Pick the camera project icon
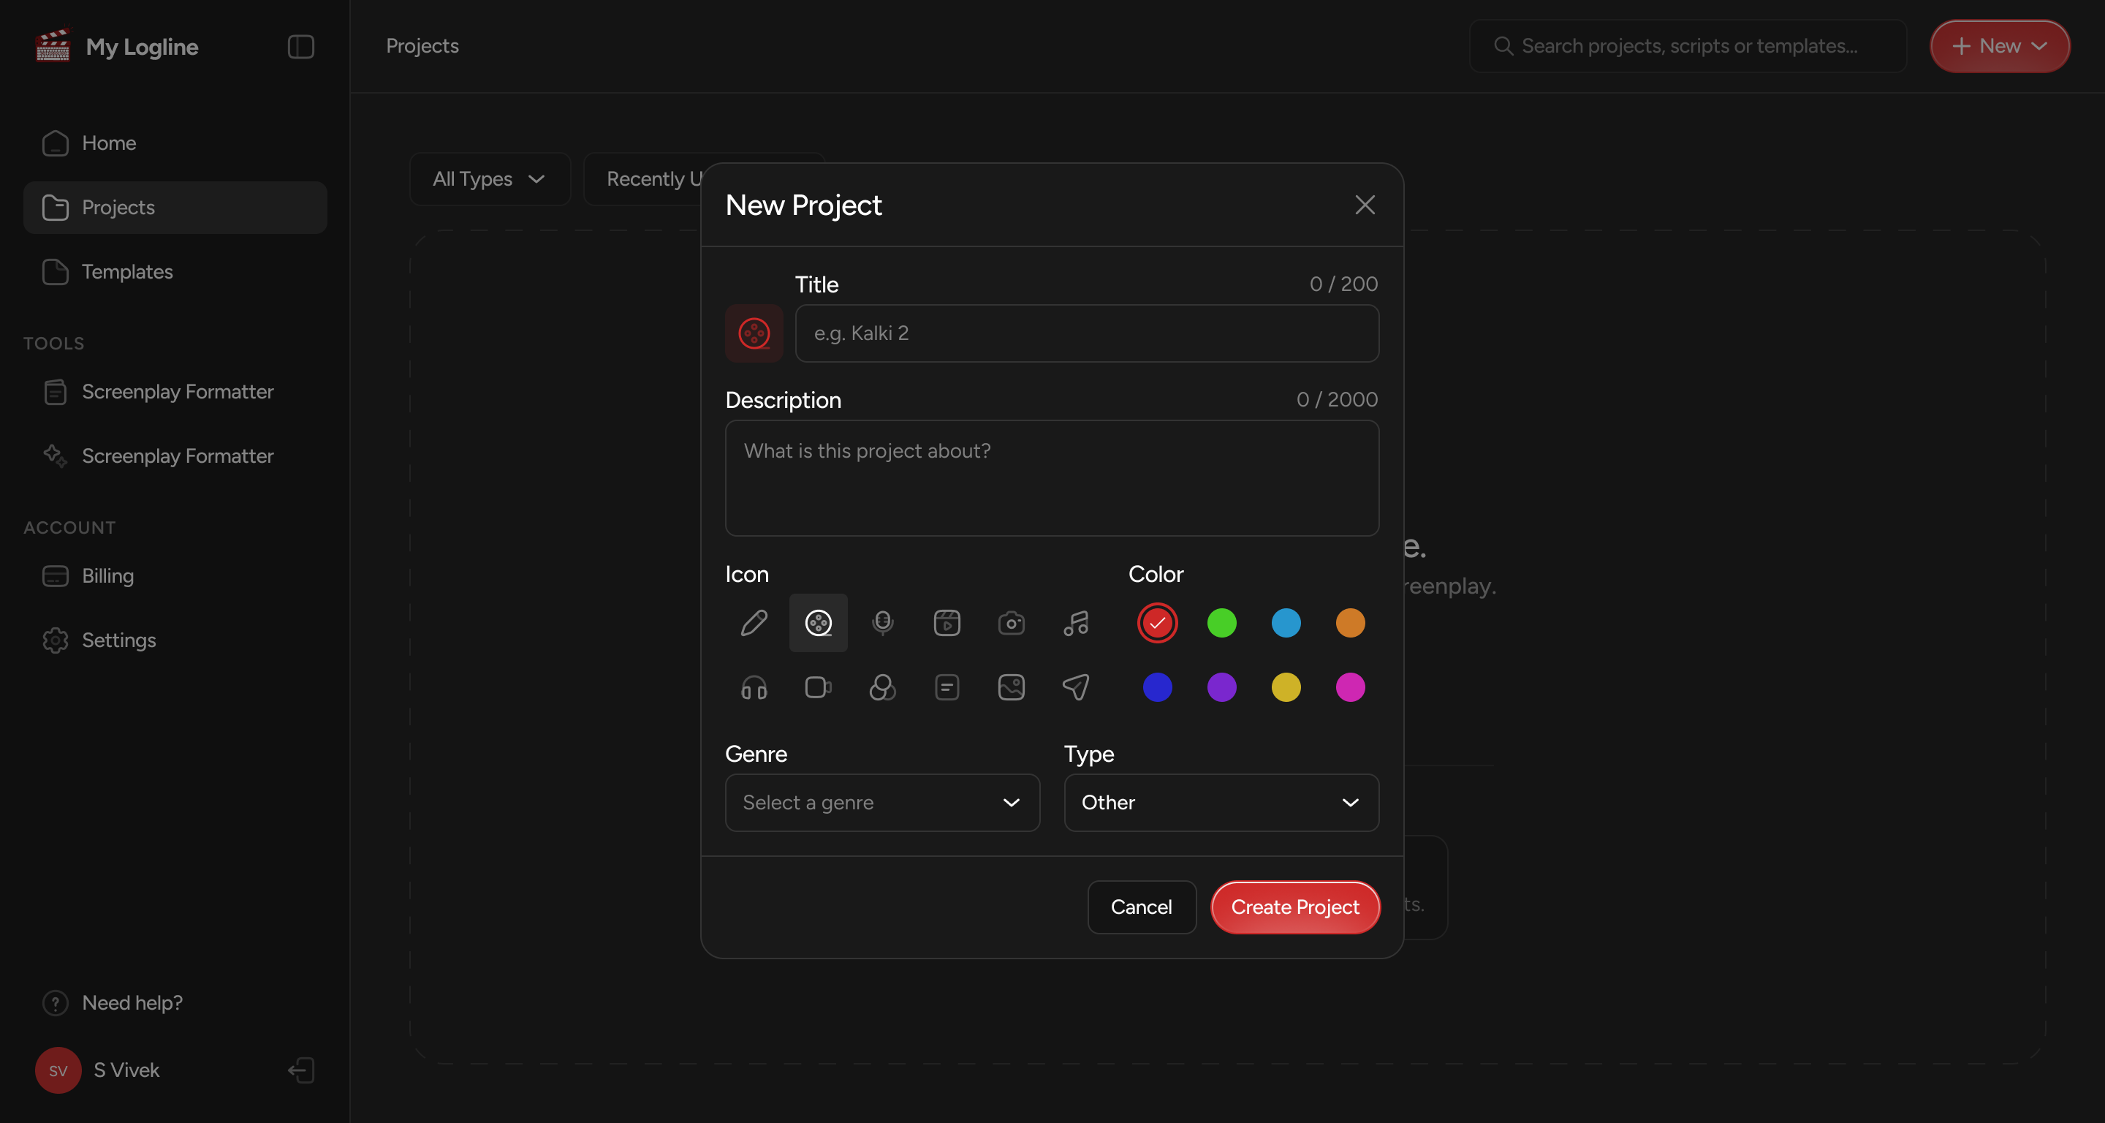 [x=1011, y=623]
